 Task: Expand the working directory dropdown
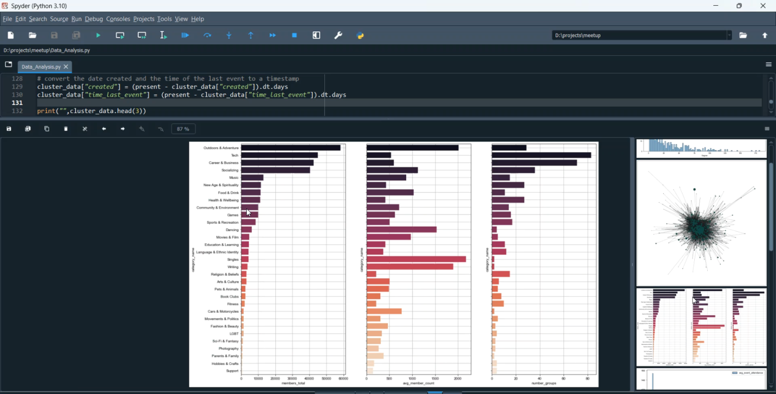pyautogui.click(x=729, y=36)
